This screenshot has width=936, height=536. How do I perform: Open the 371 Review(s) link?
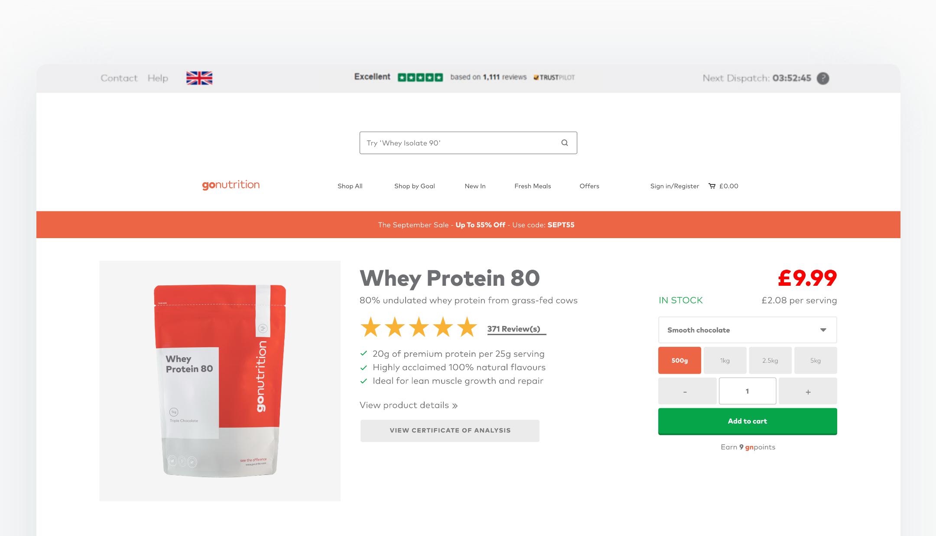pos(514,329)
